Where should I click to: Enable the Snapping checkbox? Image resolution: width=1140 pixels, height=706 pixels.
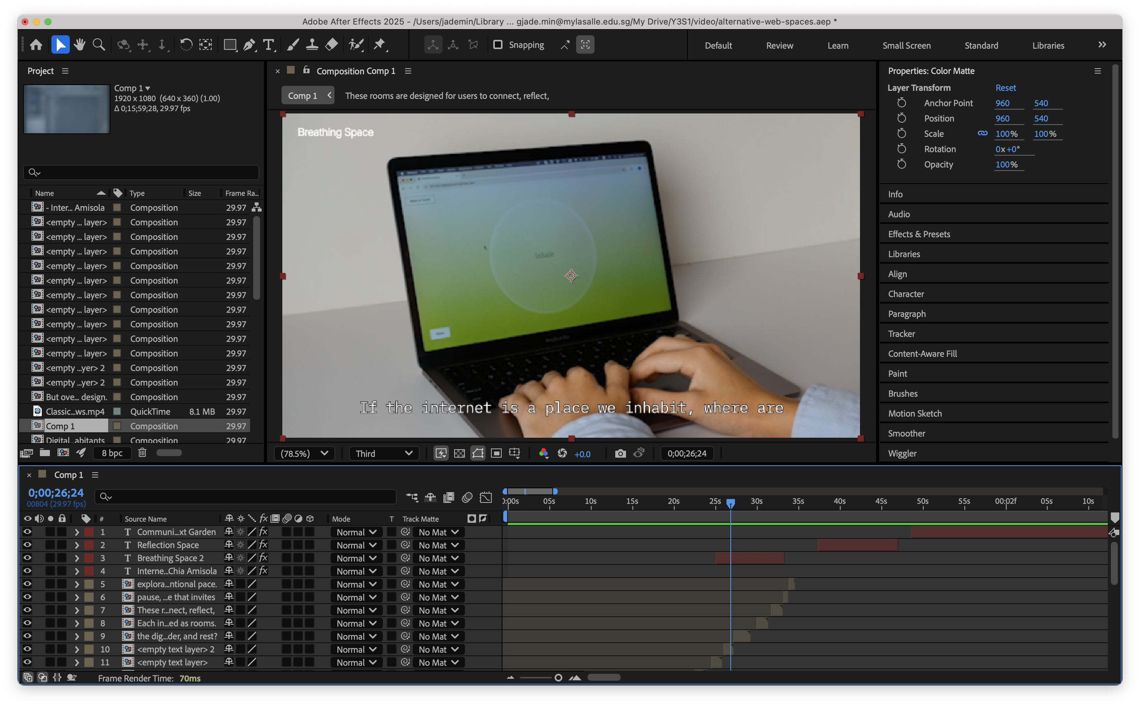tap(498, 45)
